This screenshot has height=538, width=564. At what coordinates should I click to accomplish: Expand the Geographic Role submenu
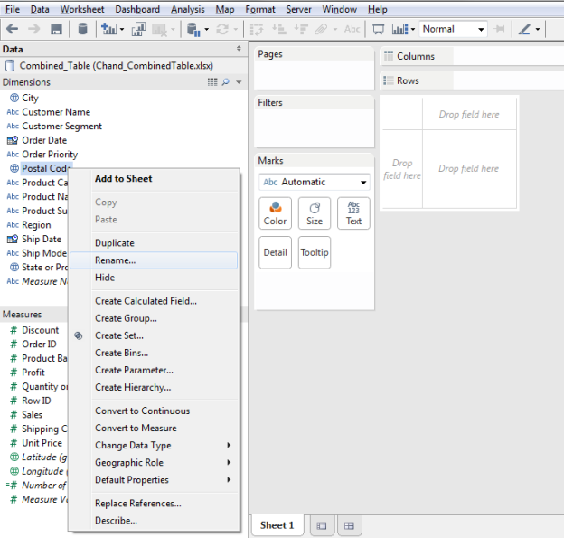[x=154, y=462]
